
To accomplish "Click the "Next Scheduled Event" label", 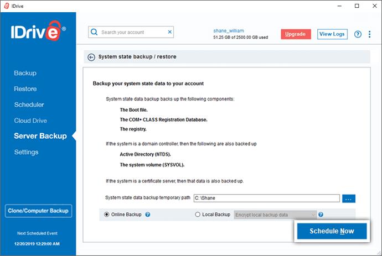I will click(x=37, y=233).
